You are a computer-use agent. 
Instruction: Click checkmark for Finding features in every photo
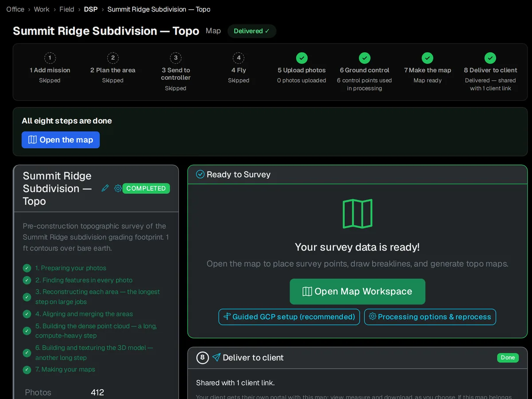click(x=27, y=280)
